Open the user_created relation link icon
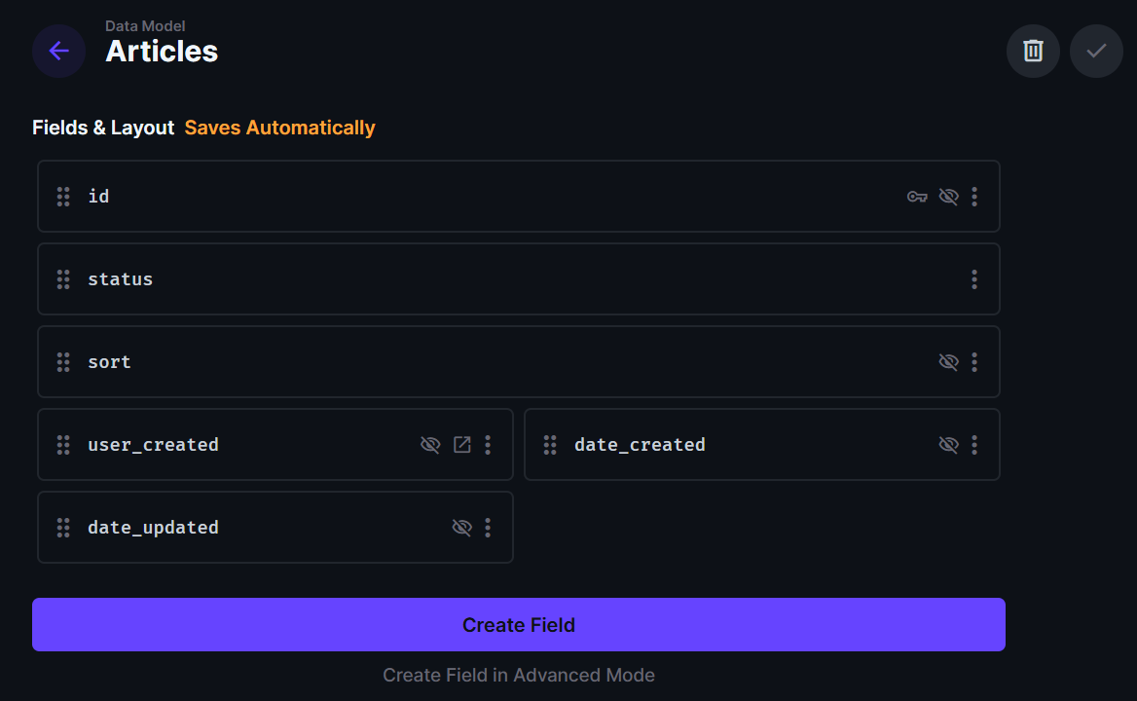1137x701 pixels. [x=462, y=445]
